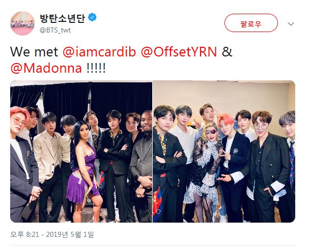Click the eye-patch woman in right photo
Viewport: 311px width, 246px height.
[x=203, y=170]
